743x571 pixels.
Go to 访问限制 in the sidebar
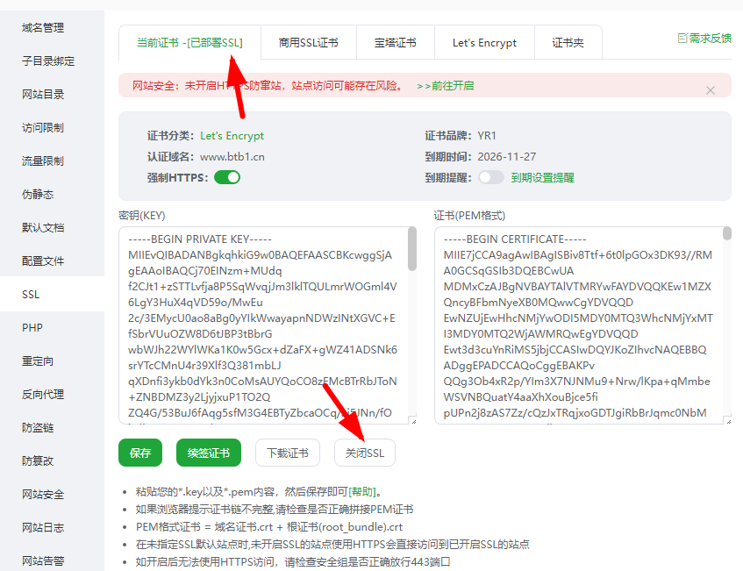pyautogui.click(x=43, y=127)
